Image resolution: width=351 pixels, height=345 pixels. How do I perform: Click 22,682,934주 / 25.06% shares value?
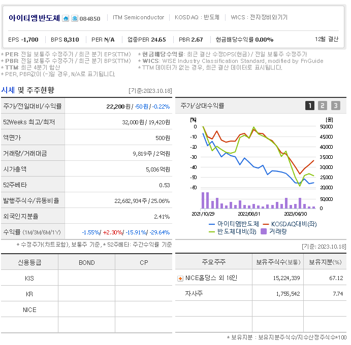pyautogui.click(x=142, y=201)
